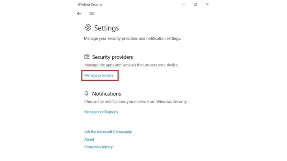287x161 pixels.
Task: Maximize the Windows Security window
Action: tap(196, 4)
